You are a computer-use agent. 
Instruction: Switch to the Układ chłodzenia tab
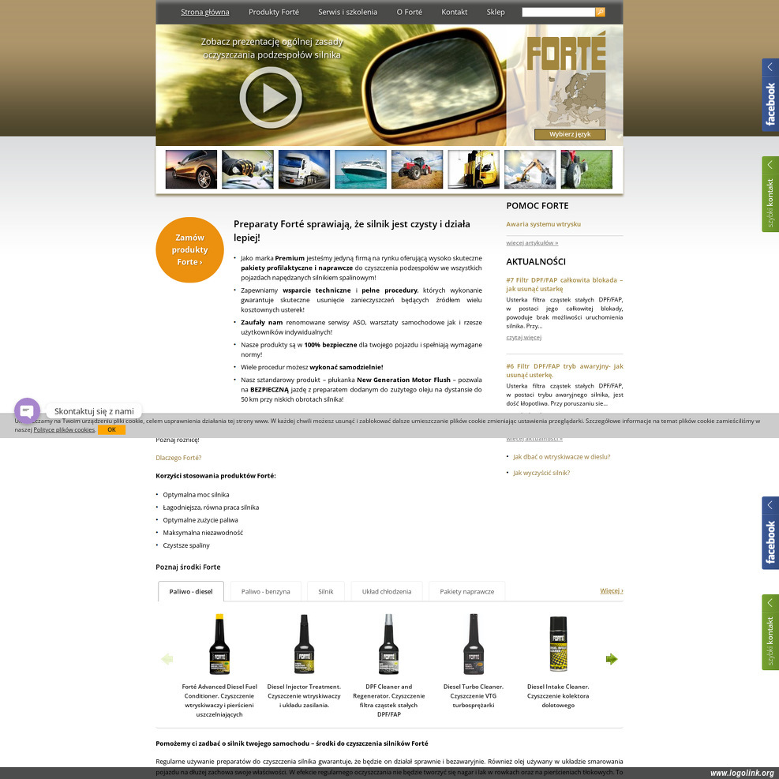coord(387,591)
